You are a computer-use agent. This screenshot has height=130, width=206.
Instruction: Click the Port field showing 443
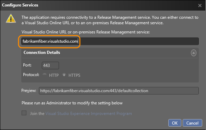[50, 66]
